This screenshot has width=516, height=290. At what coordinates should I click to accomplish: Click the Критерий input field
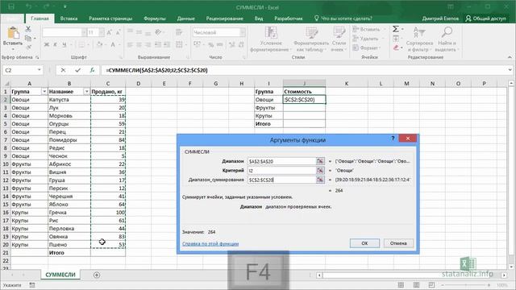[x=281, y=170]
